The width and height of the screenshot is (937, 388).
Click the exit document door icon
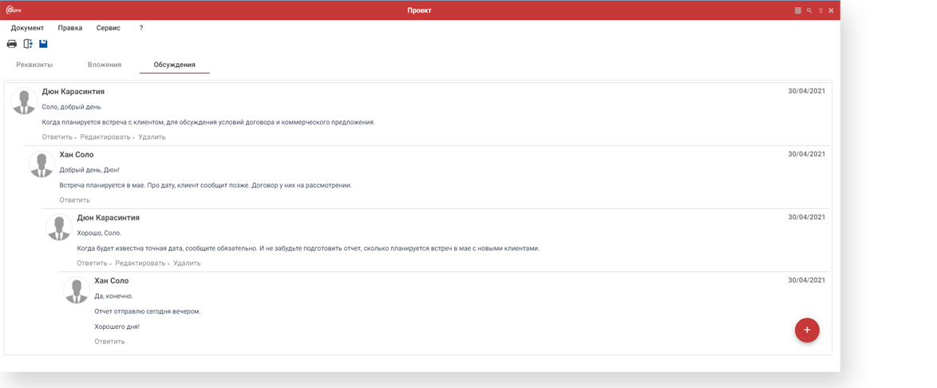tap(27, 44)
